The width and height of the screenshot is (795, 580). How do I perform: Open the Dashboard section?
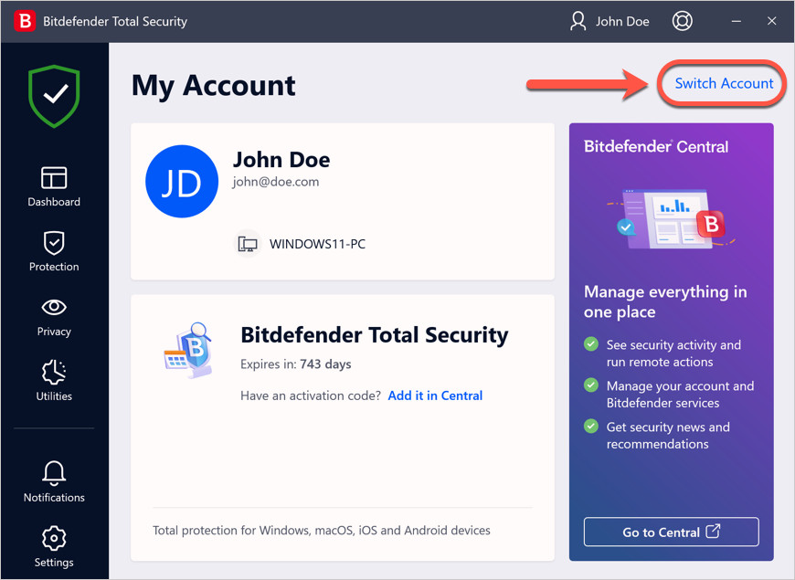(53, 185)
